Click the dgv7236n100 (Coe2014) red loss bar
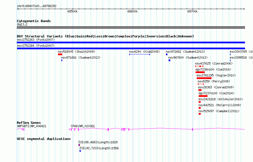 click(200, 72)
